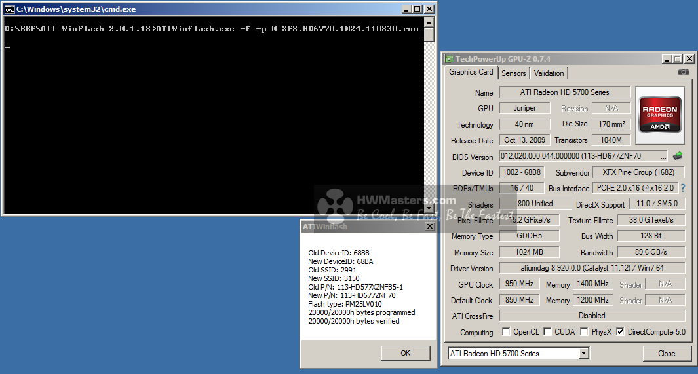Click the Transistors field 1040M
The height and width of the screenshot is (374, 698).
point(611,140)
